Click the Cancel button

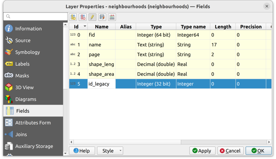[x=230, y=151]
